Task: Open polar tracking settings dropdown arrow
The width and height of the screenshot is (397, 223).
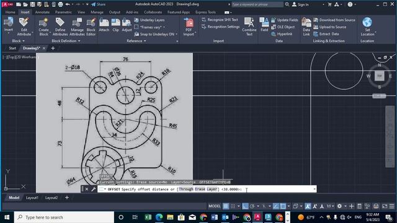Action: [x=258, y=206]
